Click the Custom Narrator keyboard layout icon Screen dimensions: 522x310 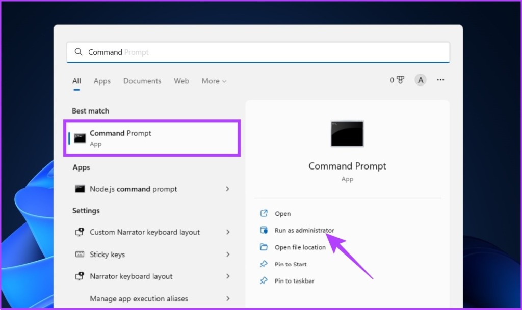pyautogui.click(x=79, y=232)
